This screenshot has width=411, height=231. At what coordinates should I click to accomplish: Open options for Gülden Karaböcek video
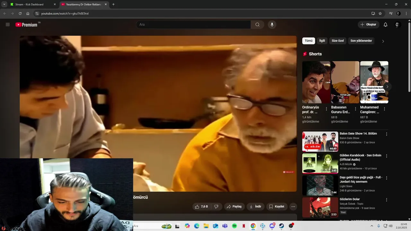point(387,156)
